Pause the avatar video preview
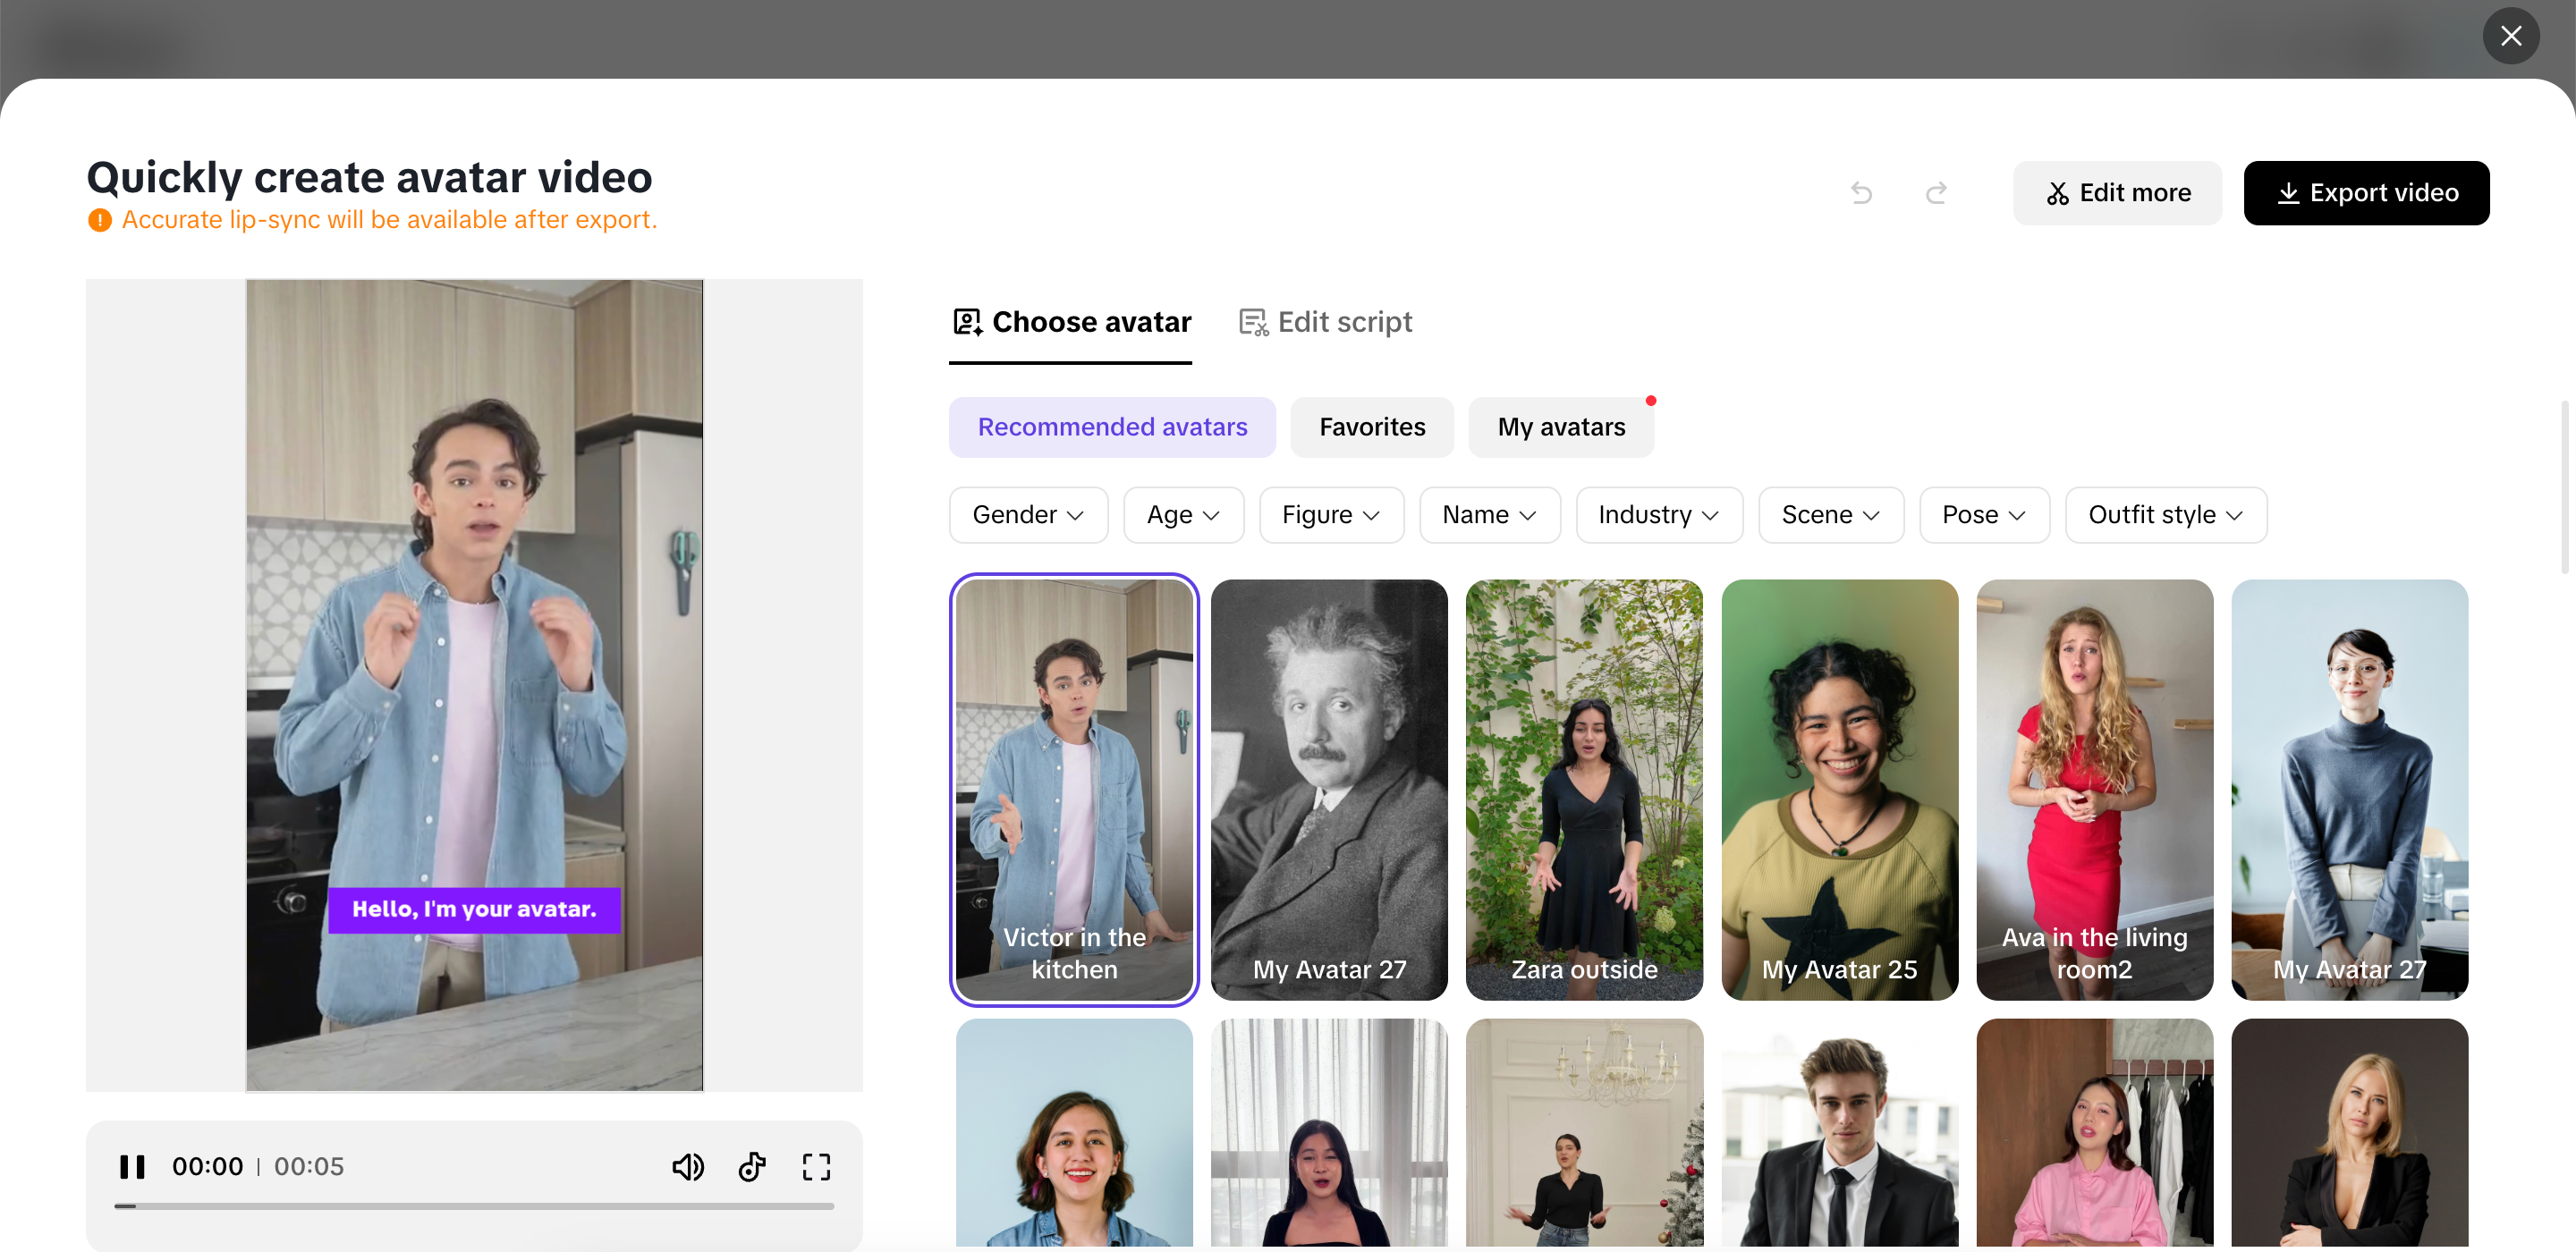This screenshot has width=2576, height=1252. 133,1166
